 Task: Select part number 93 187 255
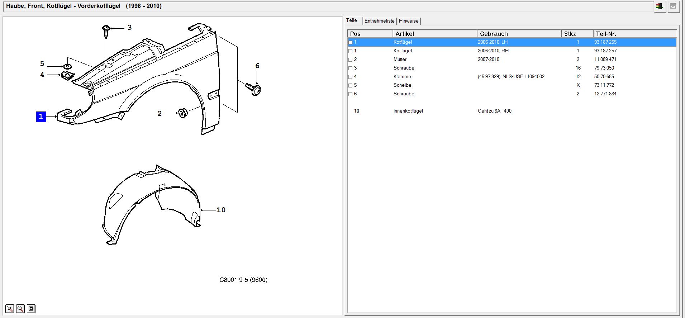[605, 42]
